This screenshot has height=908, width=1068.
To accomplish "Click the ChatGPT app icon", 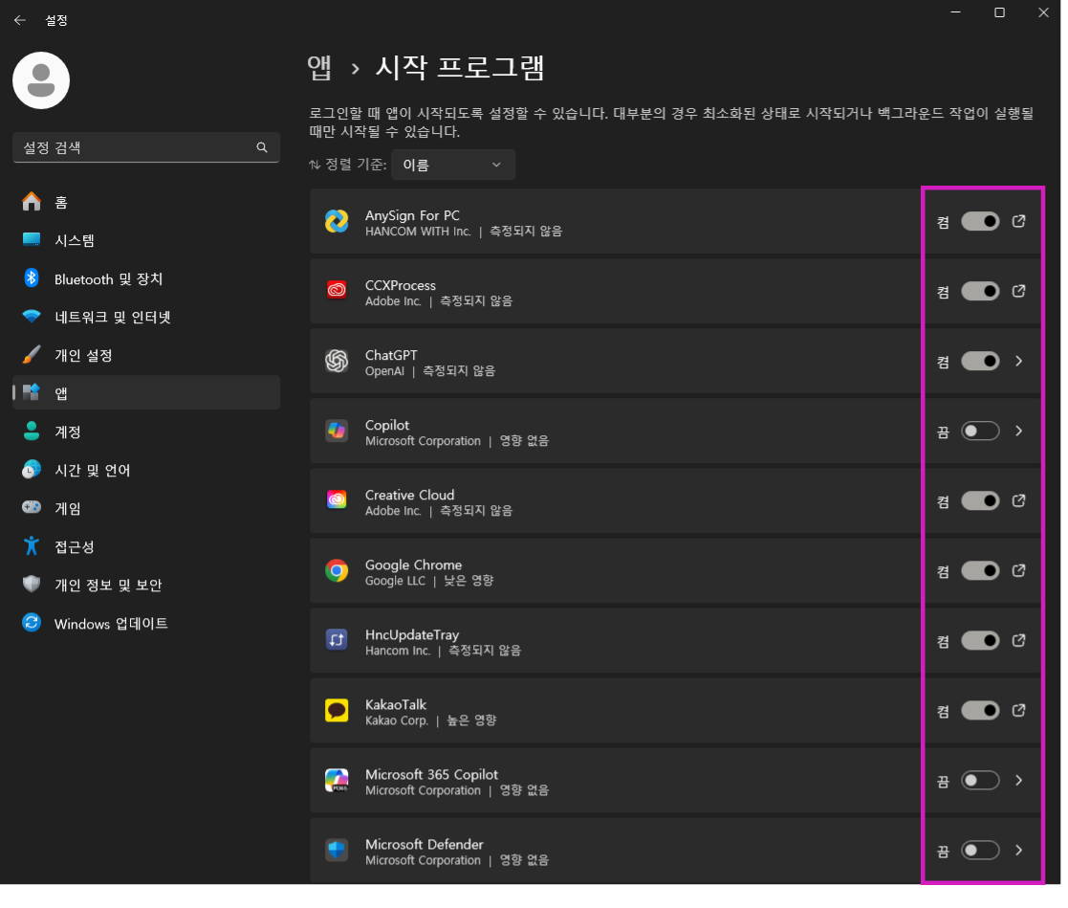I will [337, 362].
